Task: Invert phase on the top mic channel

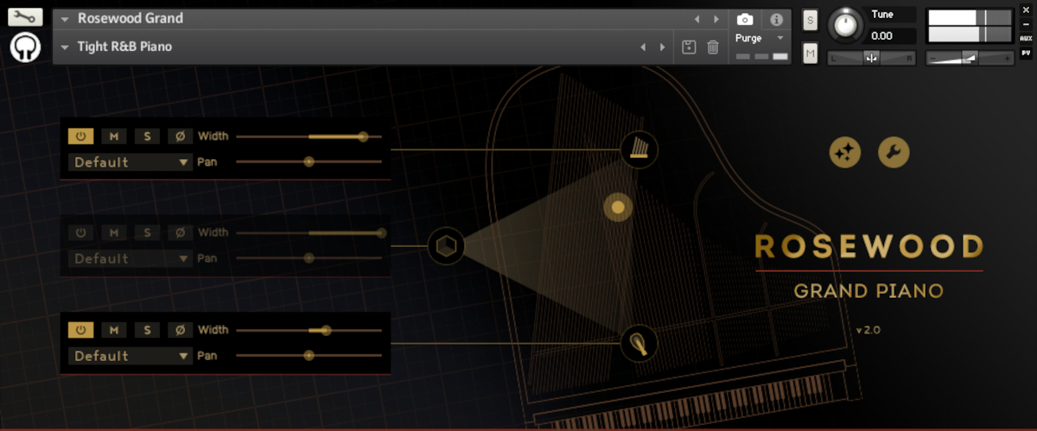Action: click(180, 136)
